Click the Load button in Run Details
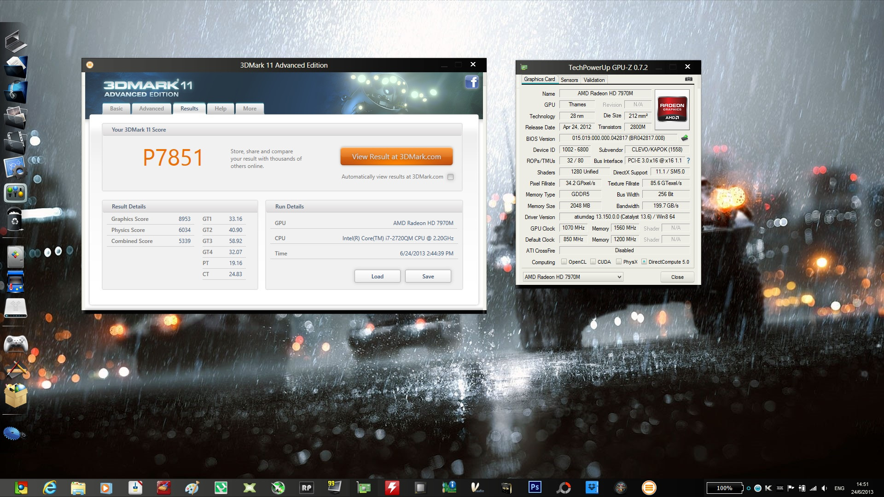 pos(378,276)
